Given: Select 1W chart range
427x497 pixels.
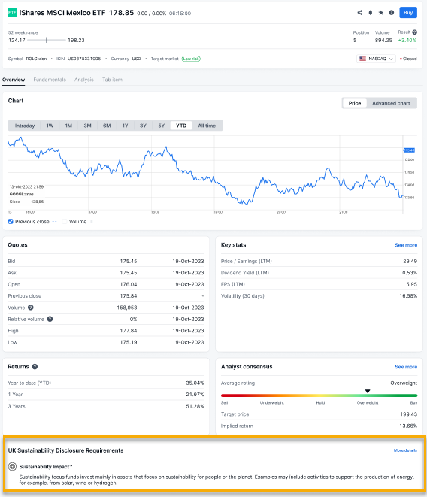Looking at the screenshot, I should coord(50,126).
